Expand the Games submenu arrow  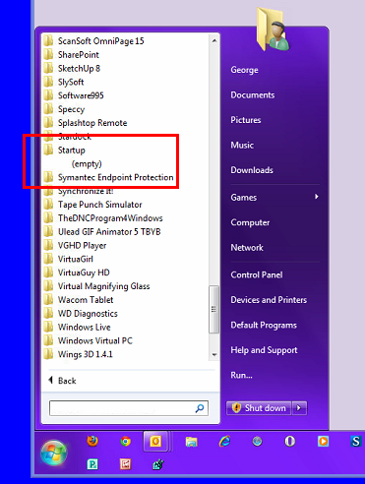(x=317, y=197)
